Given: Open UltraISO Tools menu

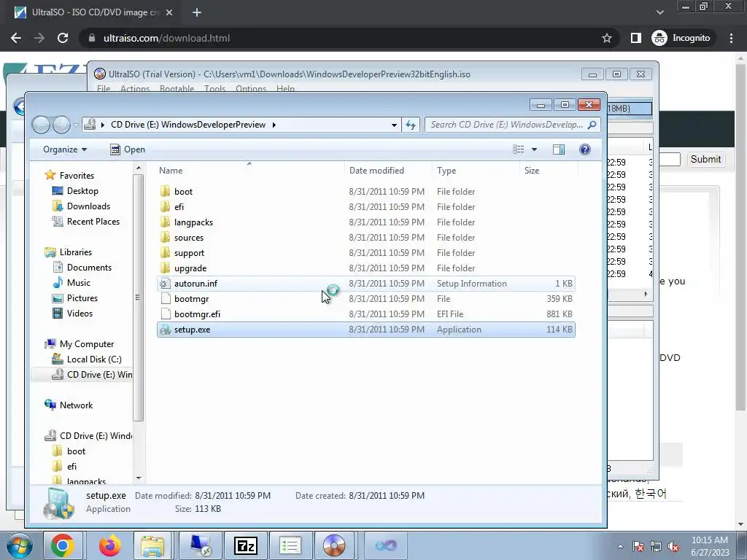Looking at the screenshot, I should (215, 88).
